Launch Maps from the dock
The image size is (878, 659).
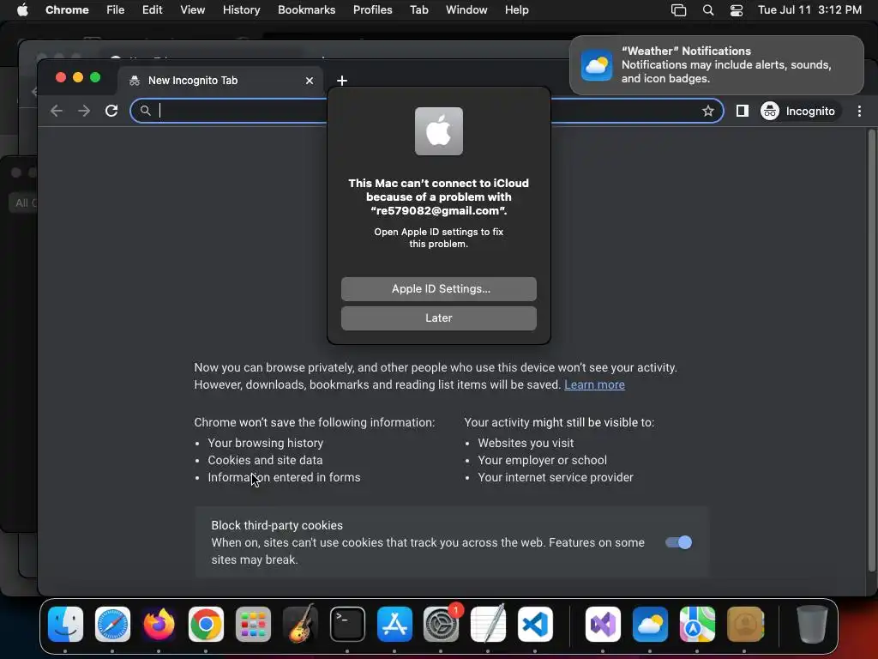point(697,624)
